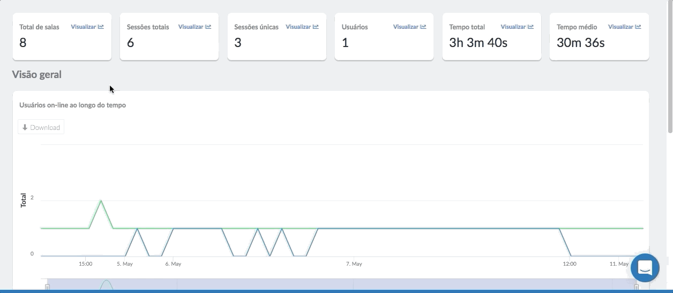Click the Sessões únicas value 3
The height and width of the screenshot is (293, 673).
[238, 43]
